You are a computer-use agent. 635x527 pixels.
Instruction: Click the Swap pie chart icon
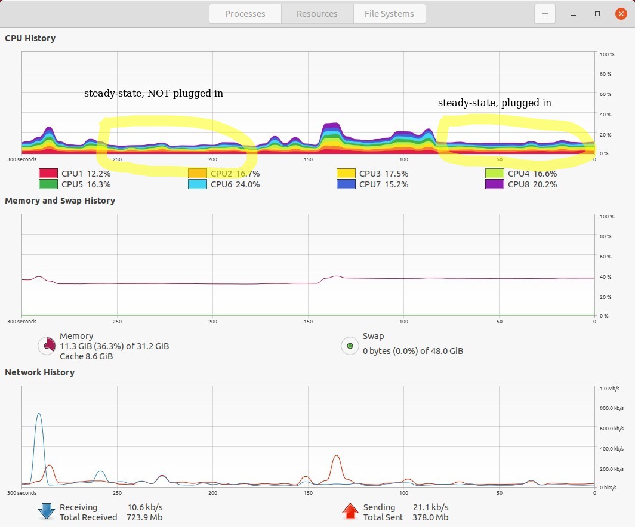pos(350,346)
